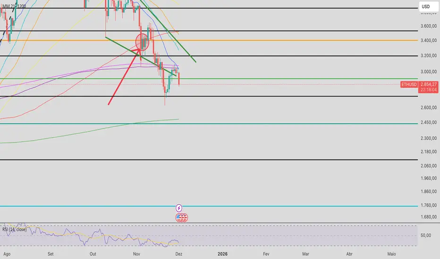This screenshot has width=440, height=259.
Task: Click the 3.600,00 price axis label
Action: coord(429,26)
